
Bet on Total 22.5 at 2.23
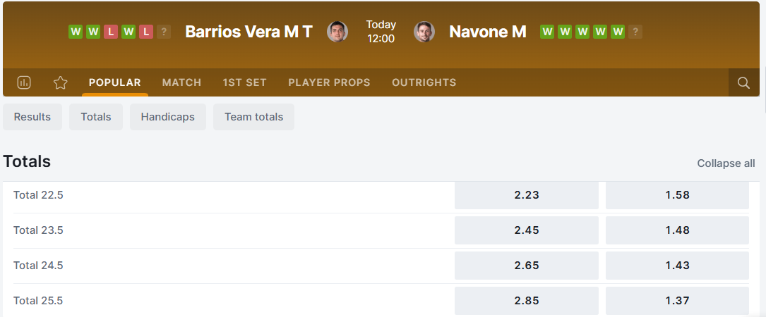click(x=526, y=195)
